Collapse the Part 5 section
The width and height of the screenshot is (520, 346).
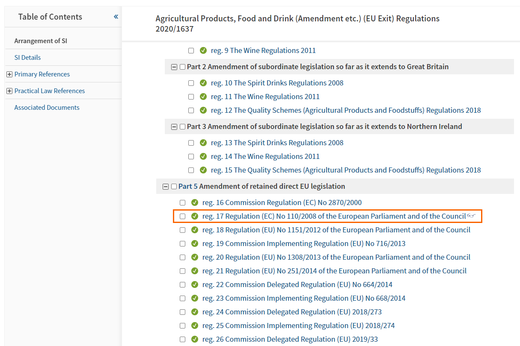tap(166, 186)
